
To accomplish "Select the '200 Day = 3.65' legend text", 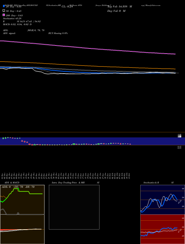I will point(14,16).
